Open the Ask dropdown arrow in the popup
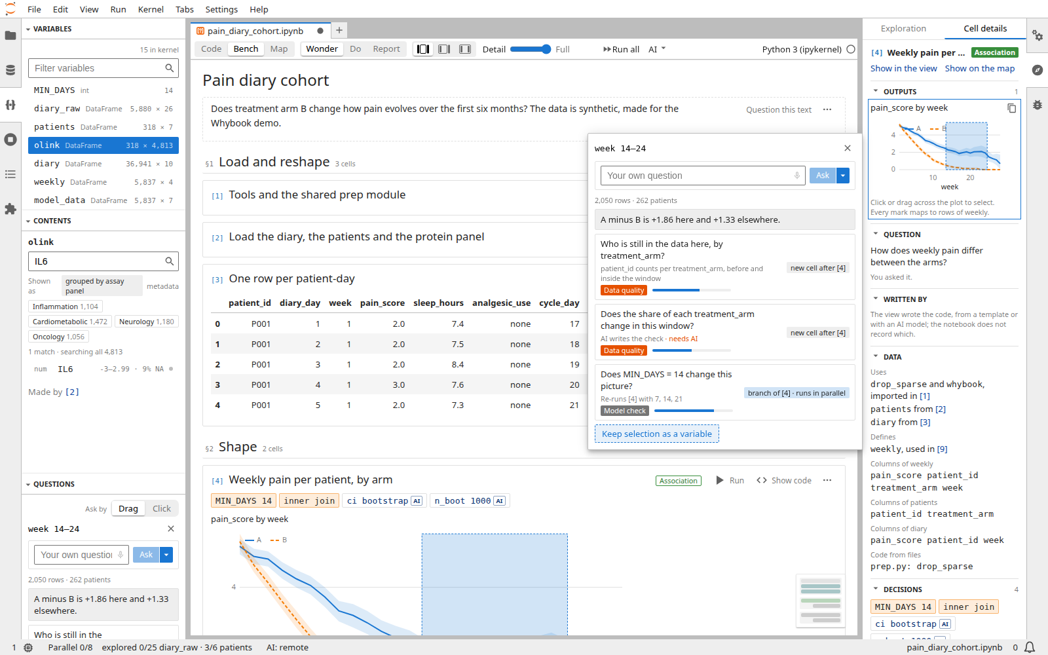Image resolution: width=1048 pixels, height=655 pixels. (843, 176)
